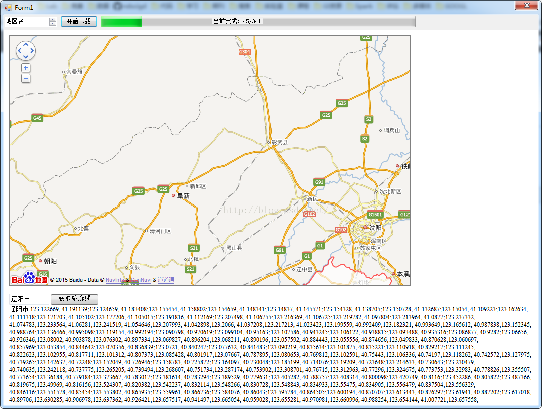
Task: Open the CenNavi link
Action: 141,280
